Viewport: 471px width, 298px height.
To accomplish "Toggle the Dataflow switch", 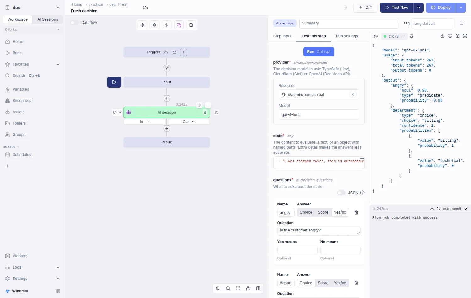I will click(x=74, y=23).
